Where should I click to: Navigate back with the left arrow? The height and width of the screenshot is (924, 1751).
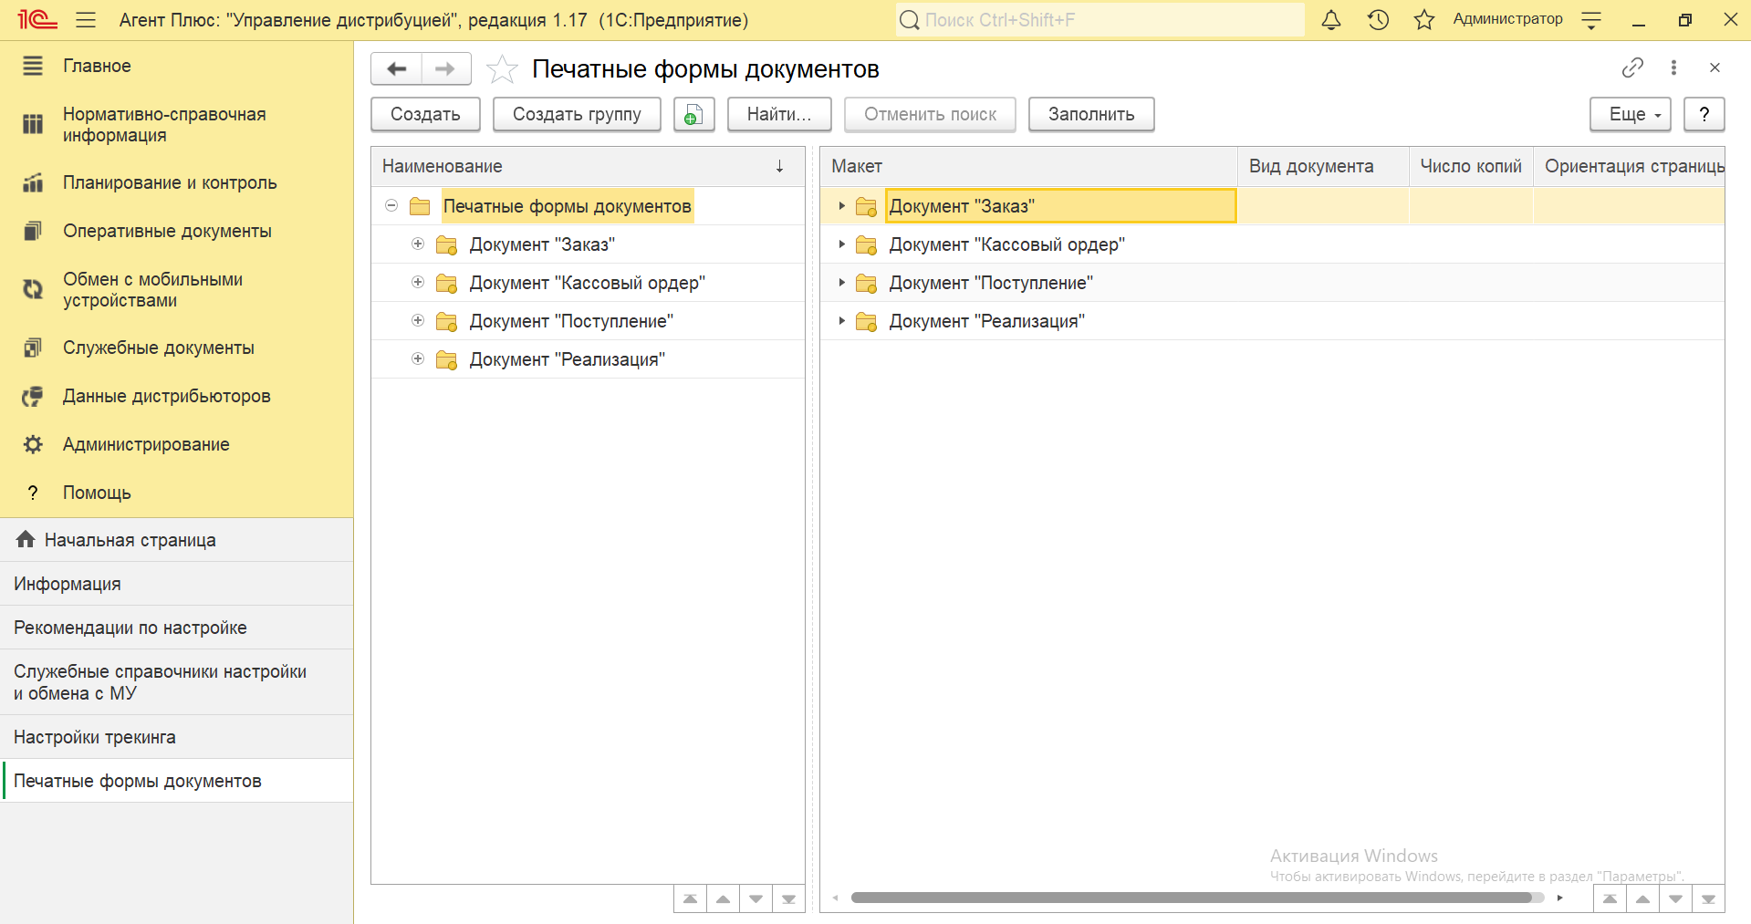click(x=397, y=69)
